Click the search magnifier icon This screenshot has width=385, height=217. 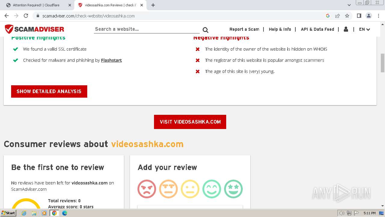(205, 30)
